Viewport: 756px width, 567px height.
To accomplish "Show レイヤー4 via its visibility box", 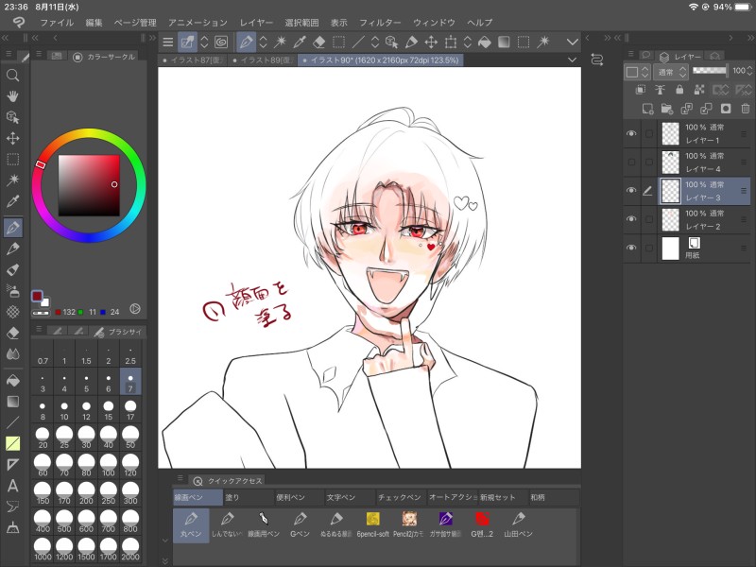I will 631,162.
